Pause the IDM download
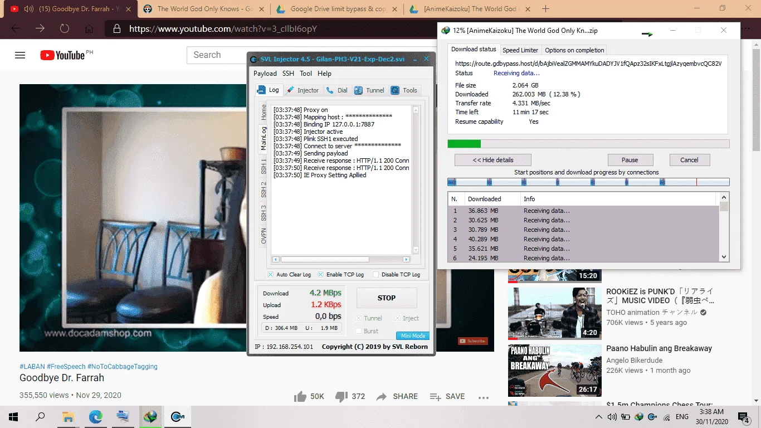The width and height of the screenshot is (761, 428). 630,160
